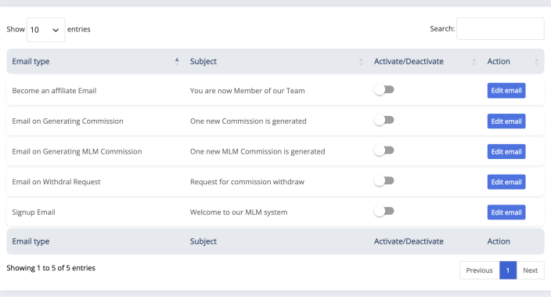Click footer 'Subject' label
The height and width of the screenshot is (297, 551).
click(x=203, y=241)
